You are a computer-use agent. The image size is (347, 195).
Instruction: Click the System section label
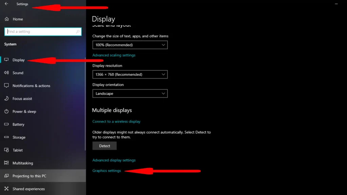point(10,44)
